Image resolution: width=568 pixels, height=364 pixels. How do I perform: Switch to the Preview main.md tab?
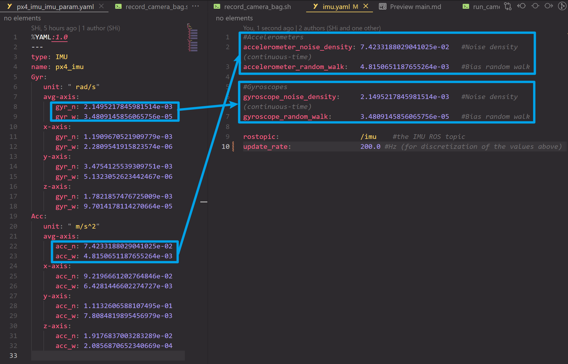(x=415, y=7)
